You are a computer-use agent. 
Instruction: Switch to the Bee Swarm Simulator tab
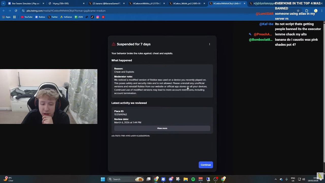coord(26,4)
